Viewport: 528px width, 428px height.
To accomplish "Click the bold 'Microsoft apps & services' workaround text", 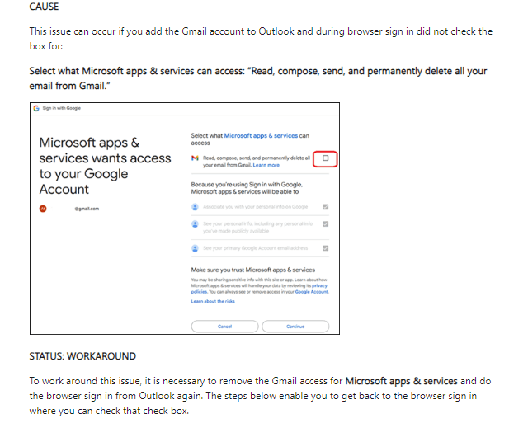I will [402, 381].
